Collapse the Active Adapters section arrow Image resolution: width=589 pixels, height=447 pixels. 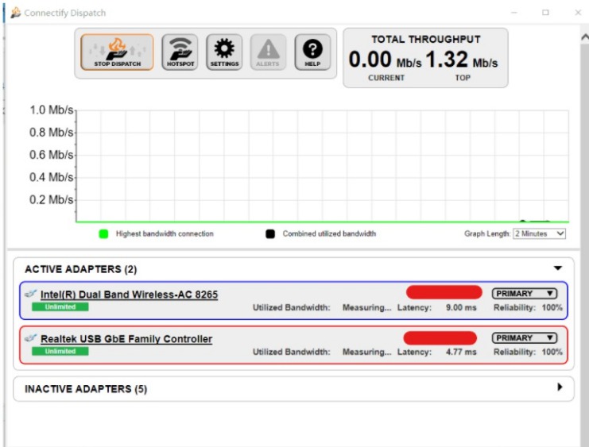click(x=558, y=268)
